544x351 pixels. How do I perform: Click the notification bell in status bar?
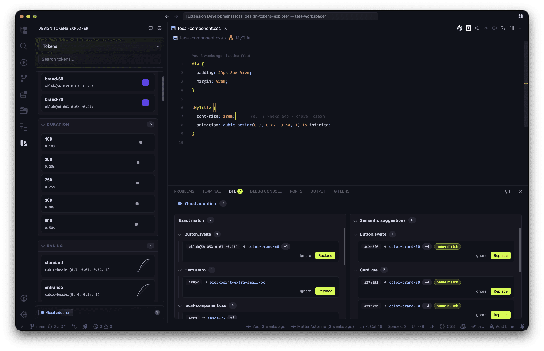[522, 326]
